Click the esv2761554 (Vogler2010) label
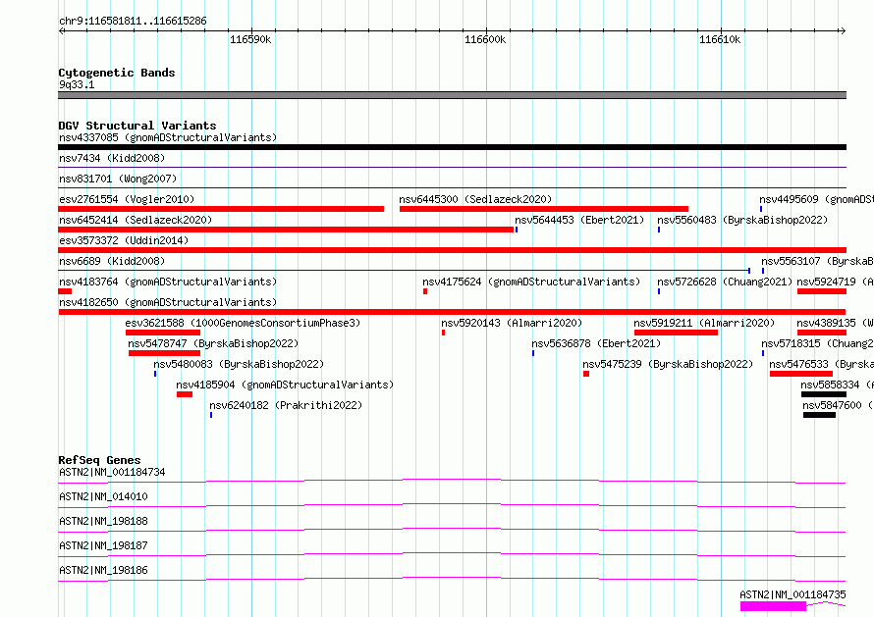Screen dimensions: 874x617 (127, 199)
